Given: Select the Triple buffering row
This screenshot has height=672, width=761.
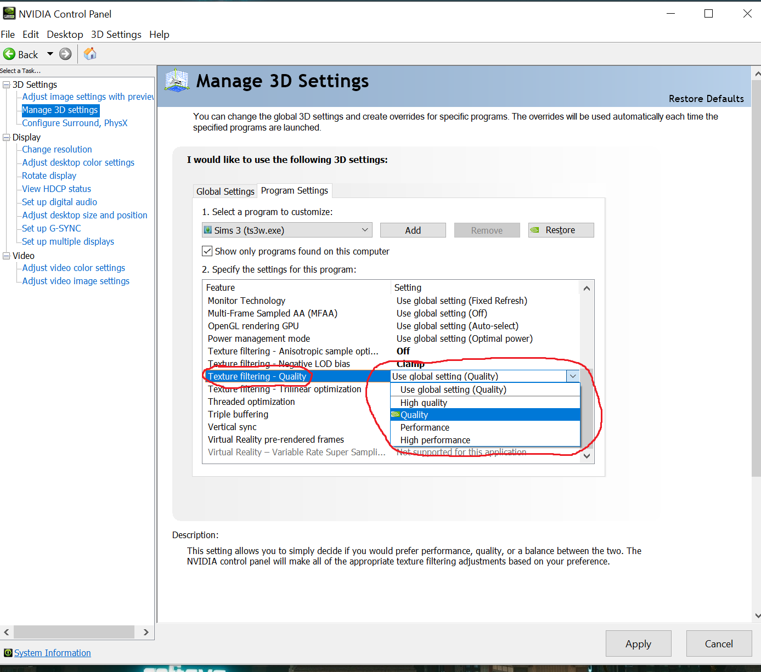Looking at the screenshot, I should point(297,414).
